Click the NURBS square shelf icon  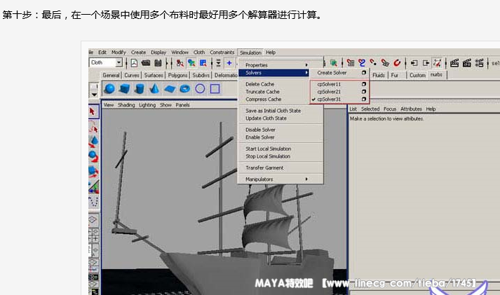pyautogui.click(x=215, y=89)
